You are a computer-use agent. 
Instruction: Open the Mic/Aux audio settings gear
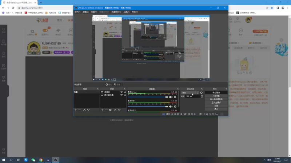pyautogui.click(x=175, y=97)
